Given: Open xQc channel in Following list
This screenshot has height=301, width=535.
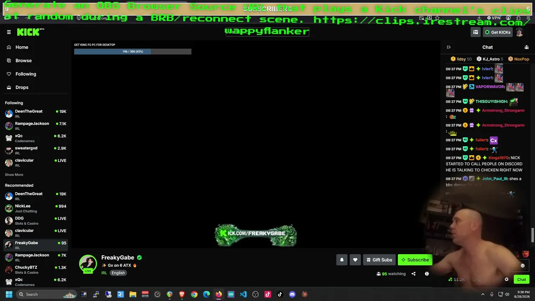Looking at the screenshot, I should pos(36,138).
